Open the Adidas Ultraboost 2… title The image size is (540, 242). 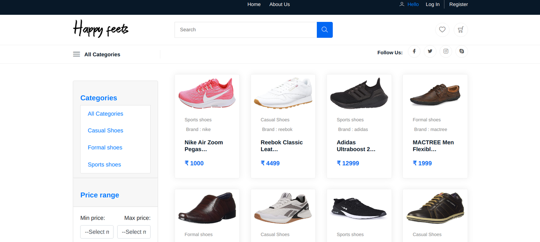click(x=356, y=146)
